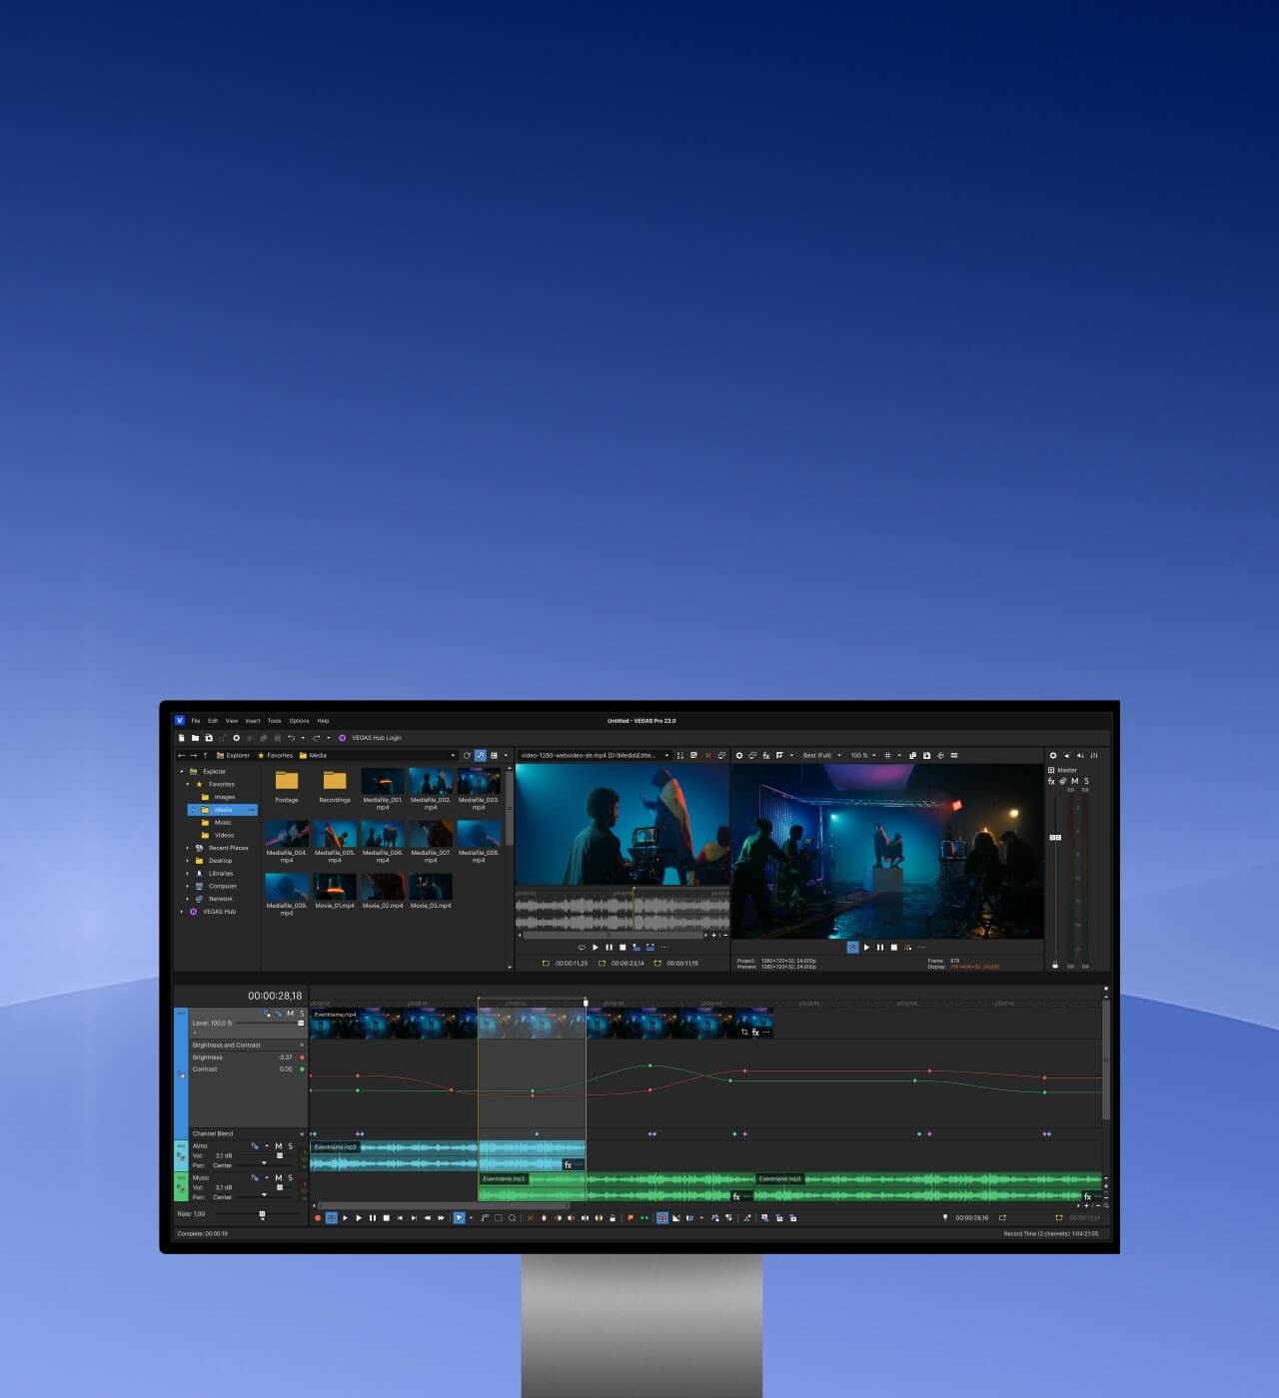Image resolution: width=1279 pixels, height=1398 pixels.
Task: Toggle loop playback in timeline transport
Action: (x=332, y=1218)
